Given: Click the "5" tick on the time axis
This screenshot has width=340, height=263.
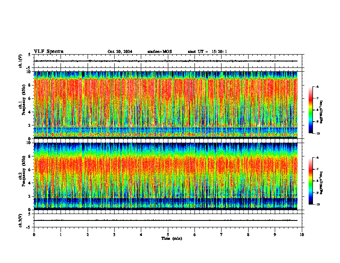Looking at the screenshot, I should [168, 235].
